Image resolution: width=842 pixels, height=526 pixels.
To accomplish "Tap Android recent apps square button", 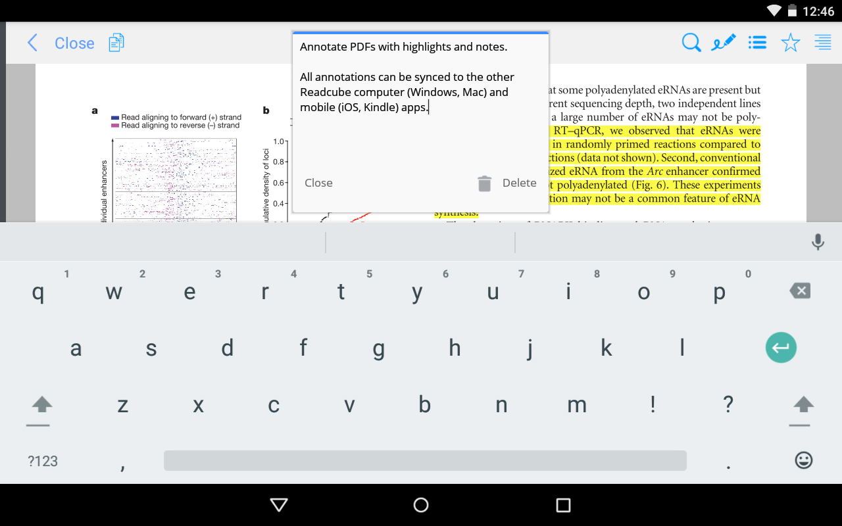I will (563, 505).
